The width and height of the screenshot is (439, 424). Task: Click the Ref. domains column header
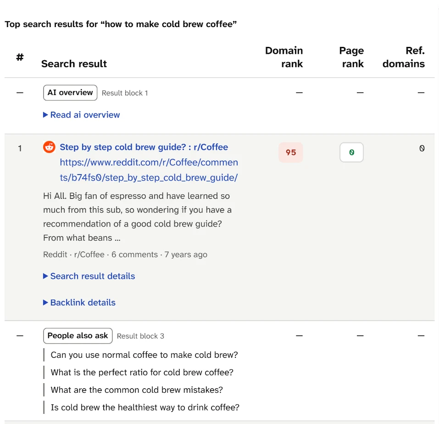(x=403, y=57)
